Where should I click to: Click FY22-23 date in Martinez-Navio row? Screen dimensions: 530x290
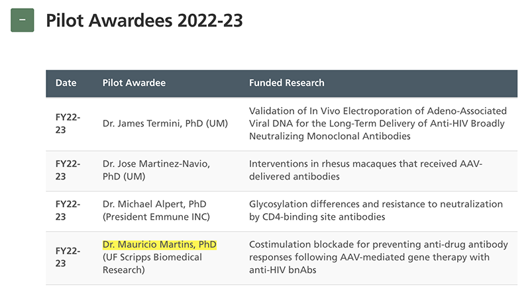pyautogui.click(x=68, y=170)
